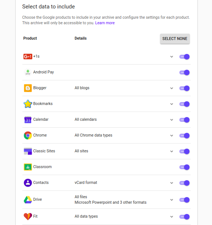
Task: Expand Blogger options chevron
Action: (x=172, y=88)
